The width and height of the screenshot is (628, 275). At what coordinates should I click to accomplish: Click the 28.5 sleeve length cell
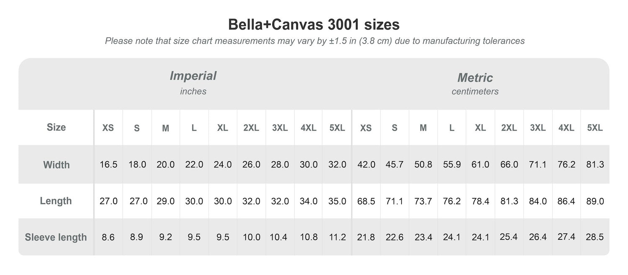(x=595, y=237)
